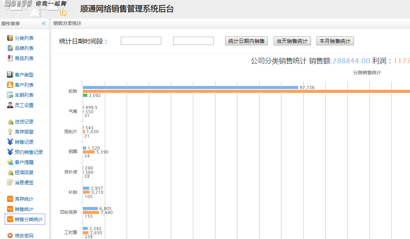Click the blue 轮胎 bar labeled 97,736
The height and width of the screenshot is (239, 410).
pyautogui.click(x=190, y=87)
